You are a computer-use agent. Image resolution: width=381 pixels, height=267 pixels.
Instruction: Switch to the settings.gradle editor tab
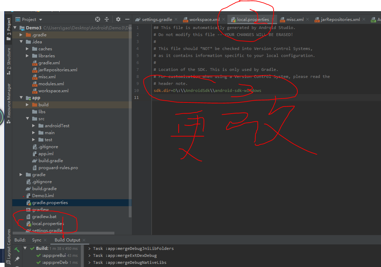point(157,20)
